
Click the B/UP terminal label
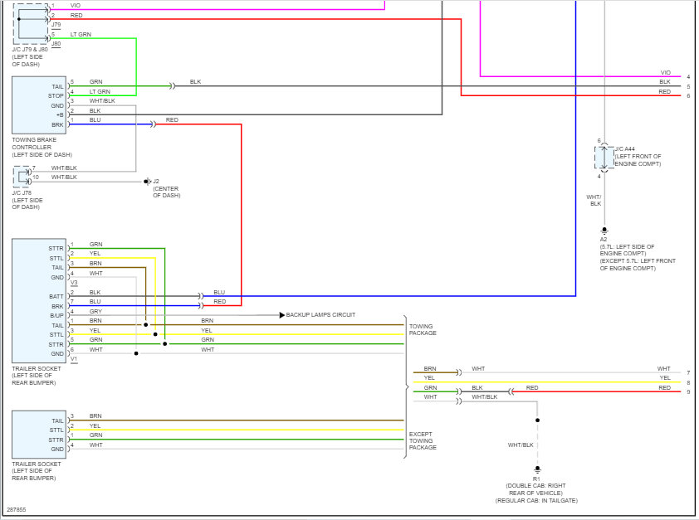[56, 316]
